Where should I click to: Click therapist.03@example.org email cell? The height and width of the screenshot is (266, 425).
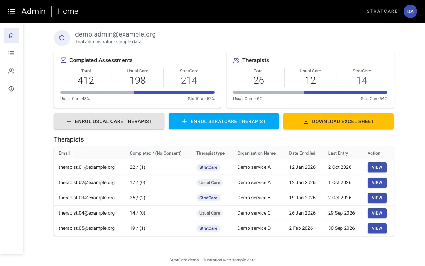coord(87,198)
